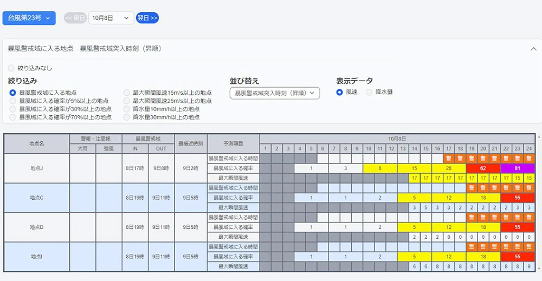Click 警 warning icon for 地点I at hour 20
Viewport: 542px width, 281px height.
[x=483, y=247]
